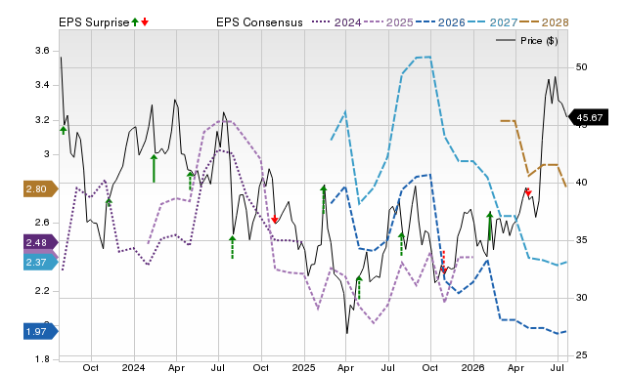Click the 2024 label on the time axis
Screen dimensions: 626x373
[133, 367]
